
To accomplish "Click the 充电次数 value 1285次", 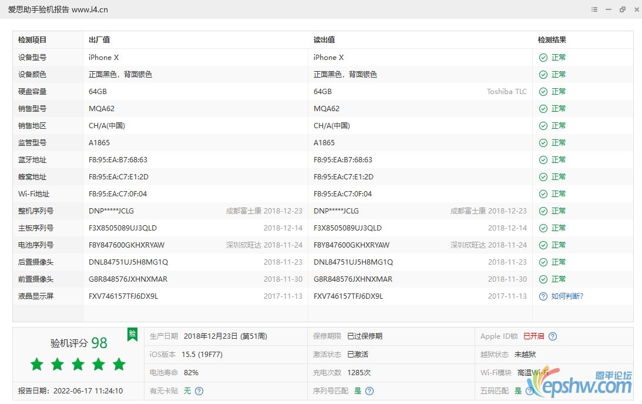I will point(359,373).
